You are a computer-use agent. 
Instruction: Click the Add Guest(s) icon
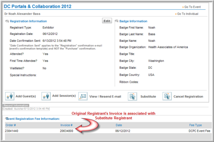(x=10, y=96)
